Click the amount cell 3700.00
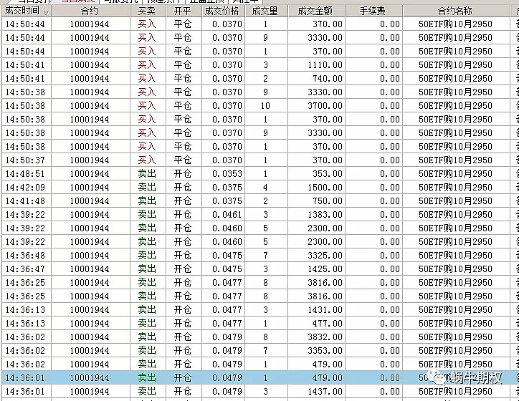Viewport: 519px width, 401px height. click(x=325, y=106)
